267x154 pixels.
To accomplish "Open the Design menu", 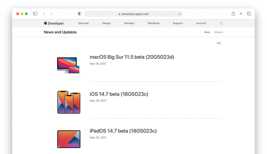I will (106, 23).
